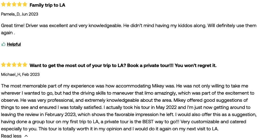Click the up chevron next to Read less
260x138 pixels.
pyautogui.click(x=26, y=136)
